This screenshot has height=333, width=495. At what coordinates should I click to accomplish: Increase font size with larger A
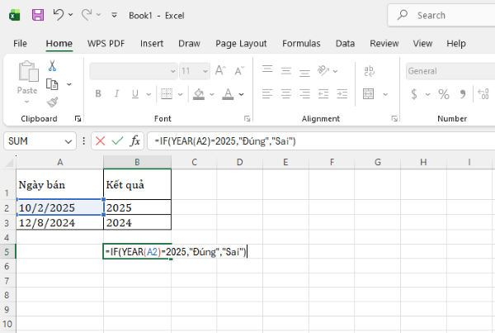(x=220, y=70)
